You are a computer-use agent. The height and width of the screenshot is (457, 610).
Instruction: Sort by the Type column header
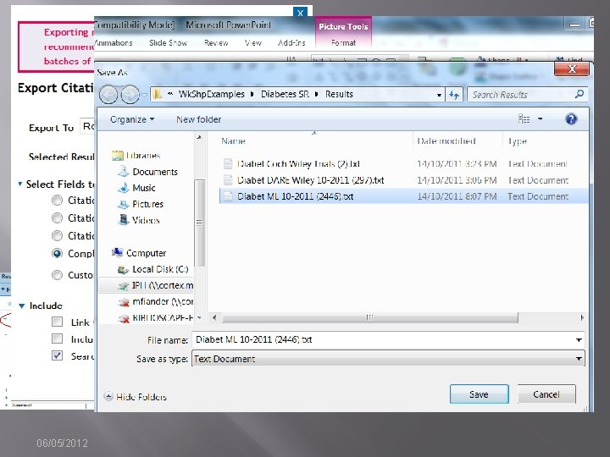(518, 140)
